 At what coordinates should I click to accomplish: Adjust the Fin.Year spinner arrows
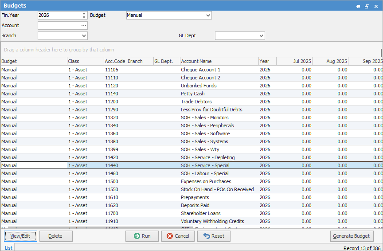(x=84, y=16)
